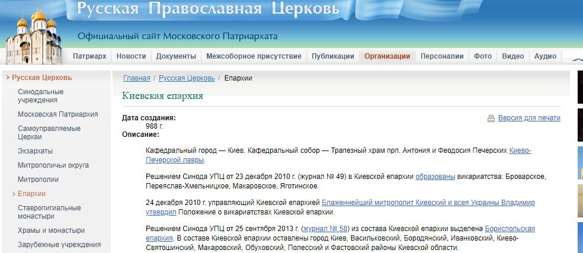Follow the Бориспольская епархия link
Screen dimensions: 583x253
510,229
